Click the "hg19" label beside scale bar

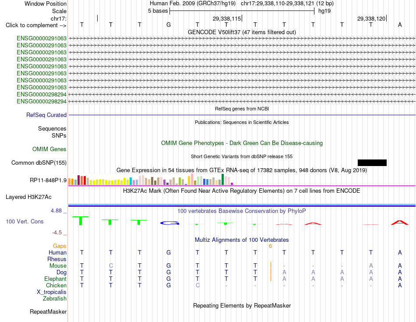click(324, 11)
